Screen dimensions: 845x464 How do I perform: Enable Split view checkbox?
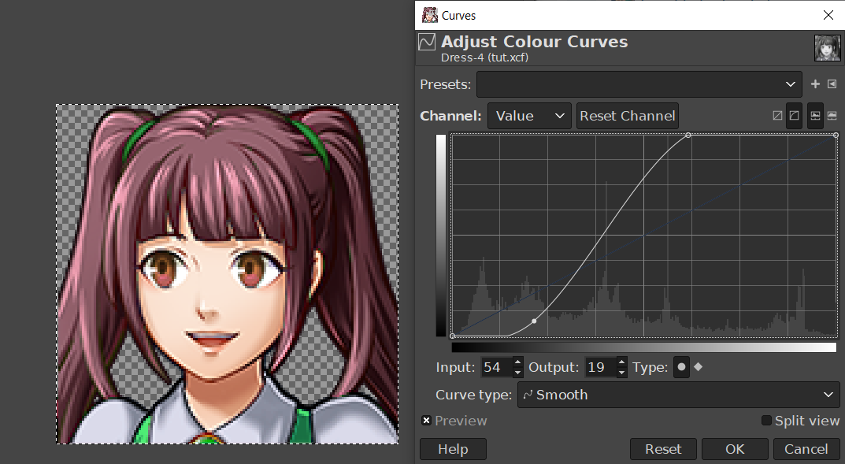pos(766,421)
